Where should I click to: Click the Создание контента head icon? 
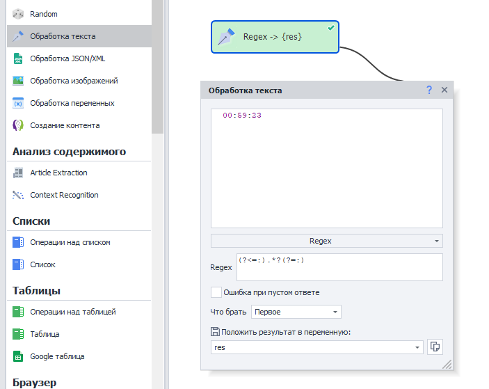tap(18, 125)
